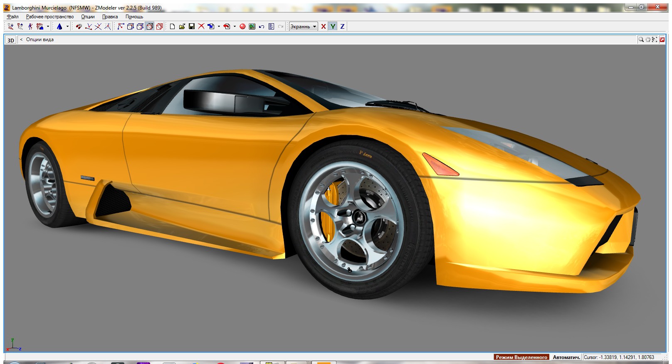
Task: Open the arrow next to the blue cone icon
Action: click(67, 26)
